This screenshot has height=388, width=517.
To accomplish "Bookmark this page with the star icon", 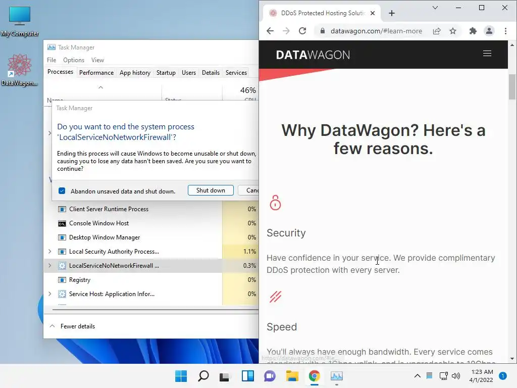I will 453,31.
